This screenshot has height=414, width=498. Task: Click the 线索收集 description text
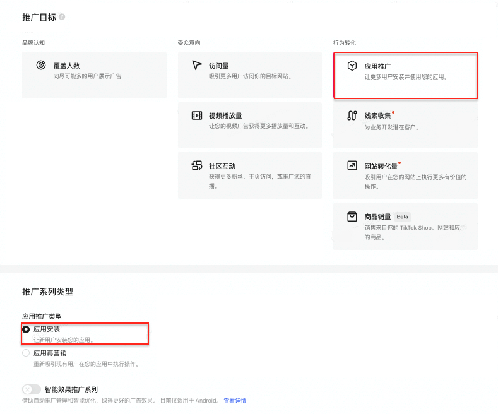(x=392, y=127)
